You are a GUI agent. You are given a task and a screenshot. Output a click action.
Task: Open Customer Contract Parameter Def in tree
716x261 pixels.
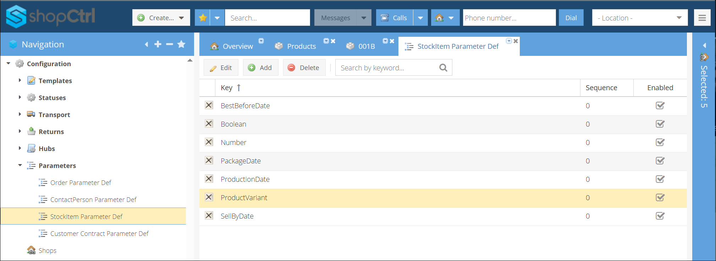[99, 233]
